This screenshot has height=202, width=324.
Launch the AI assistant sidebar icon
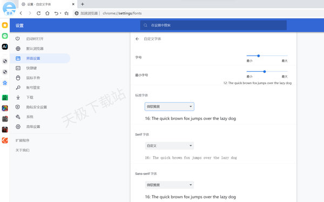coord(5,46)
